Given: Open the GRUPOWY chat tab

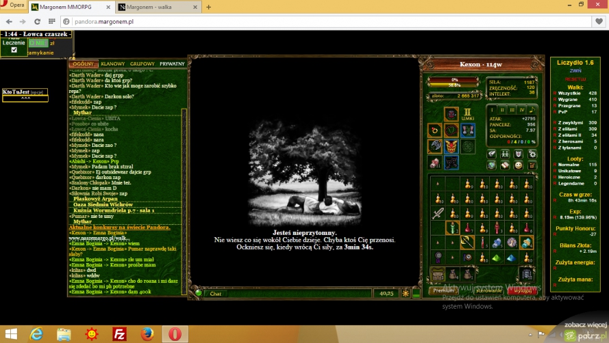Looking at the screenshot, I should [x=142, y=64].
